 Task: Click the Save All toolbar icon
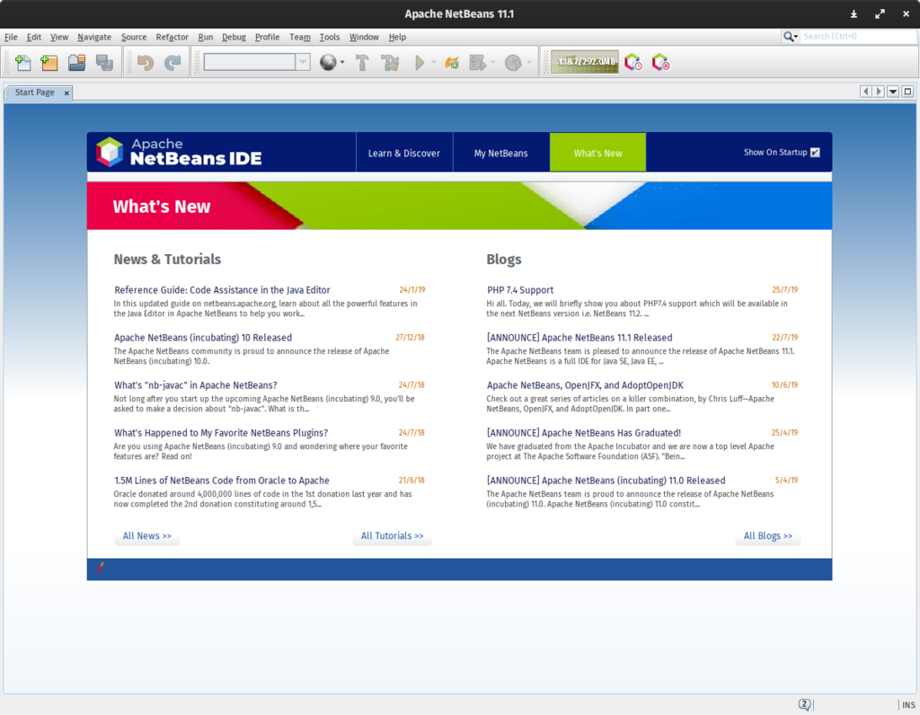104,62
